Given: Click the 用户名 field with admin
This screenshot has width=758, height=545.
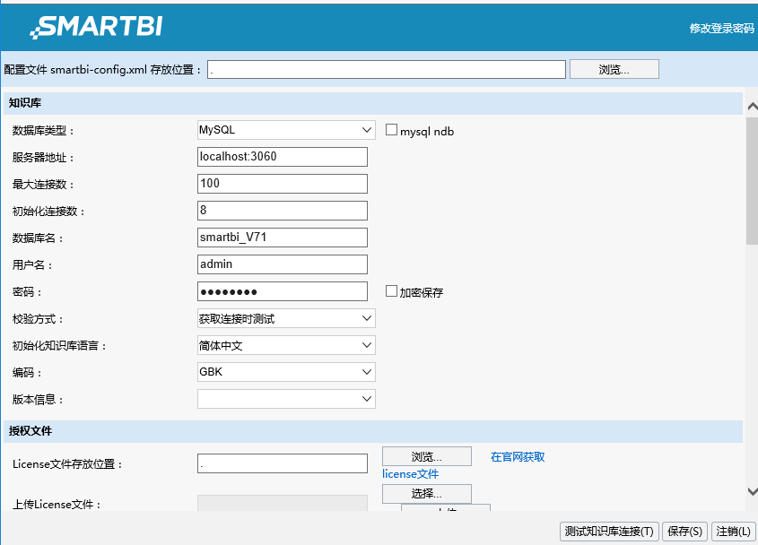Looking at the screenshot, I should 283,264.
